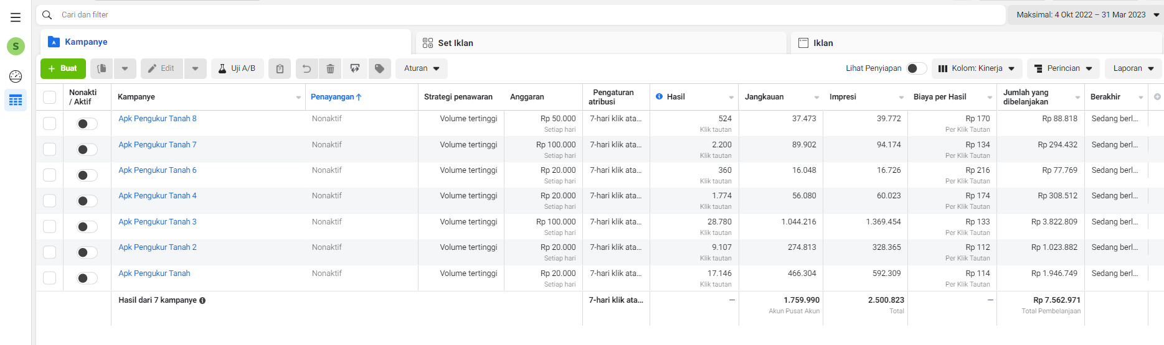Click the undo arrow icon
The width and height of the screenshot is (1164, 345).
(306, 68)
